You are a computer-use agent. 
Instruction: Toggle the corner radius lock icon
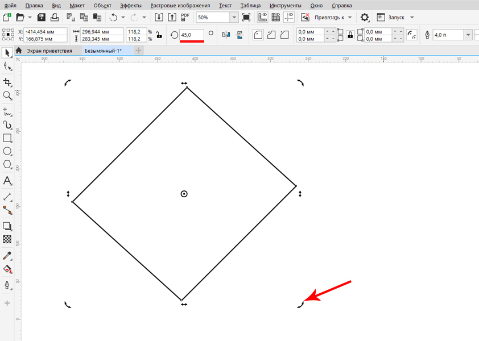pos(350,35)
